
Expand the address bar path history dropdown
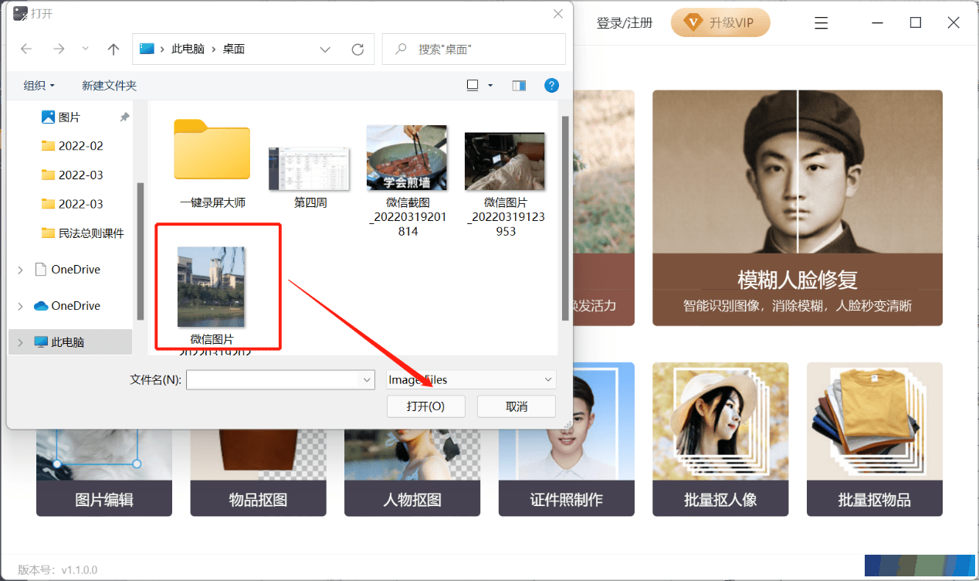pyautogui.click(x=325, y=49)
